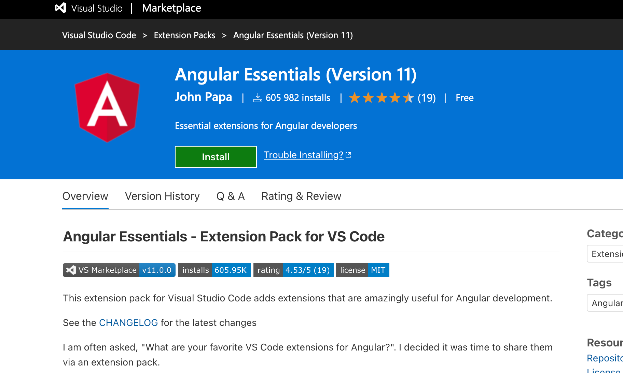Click the rating 4.53/5 (19) badge
This screenshot has width=623, height=373.
(x=294, y=270)
